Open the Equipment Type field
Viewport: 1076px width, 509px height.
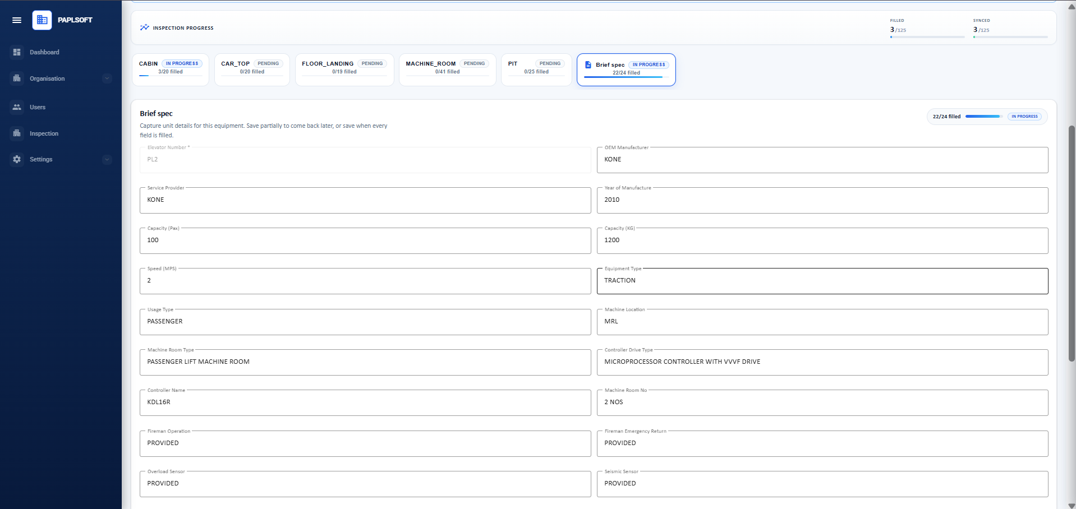click(x=822, y=281)
